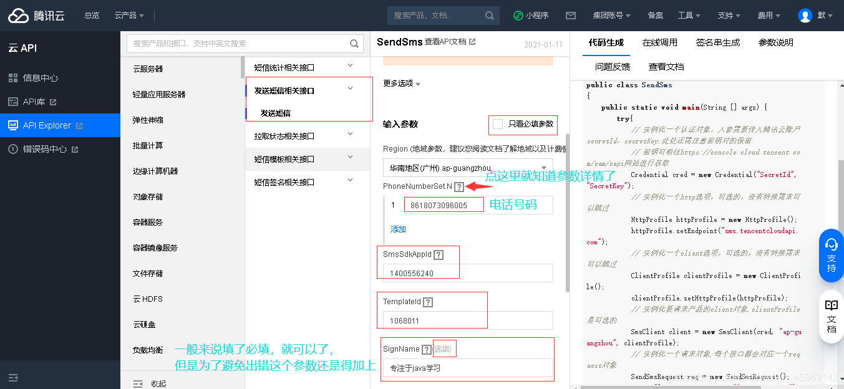
Task: Click the API Explorer external link icon
Action: coord(79,125)
